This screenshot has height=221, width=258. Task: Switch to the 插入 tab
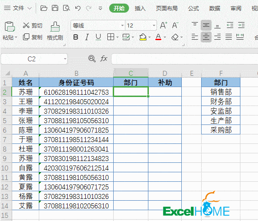(140, 8)
